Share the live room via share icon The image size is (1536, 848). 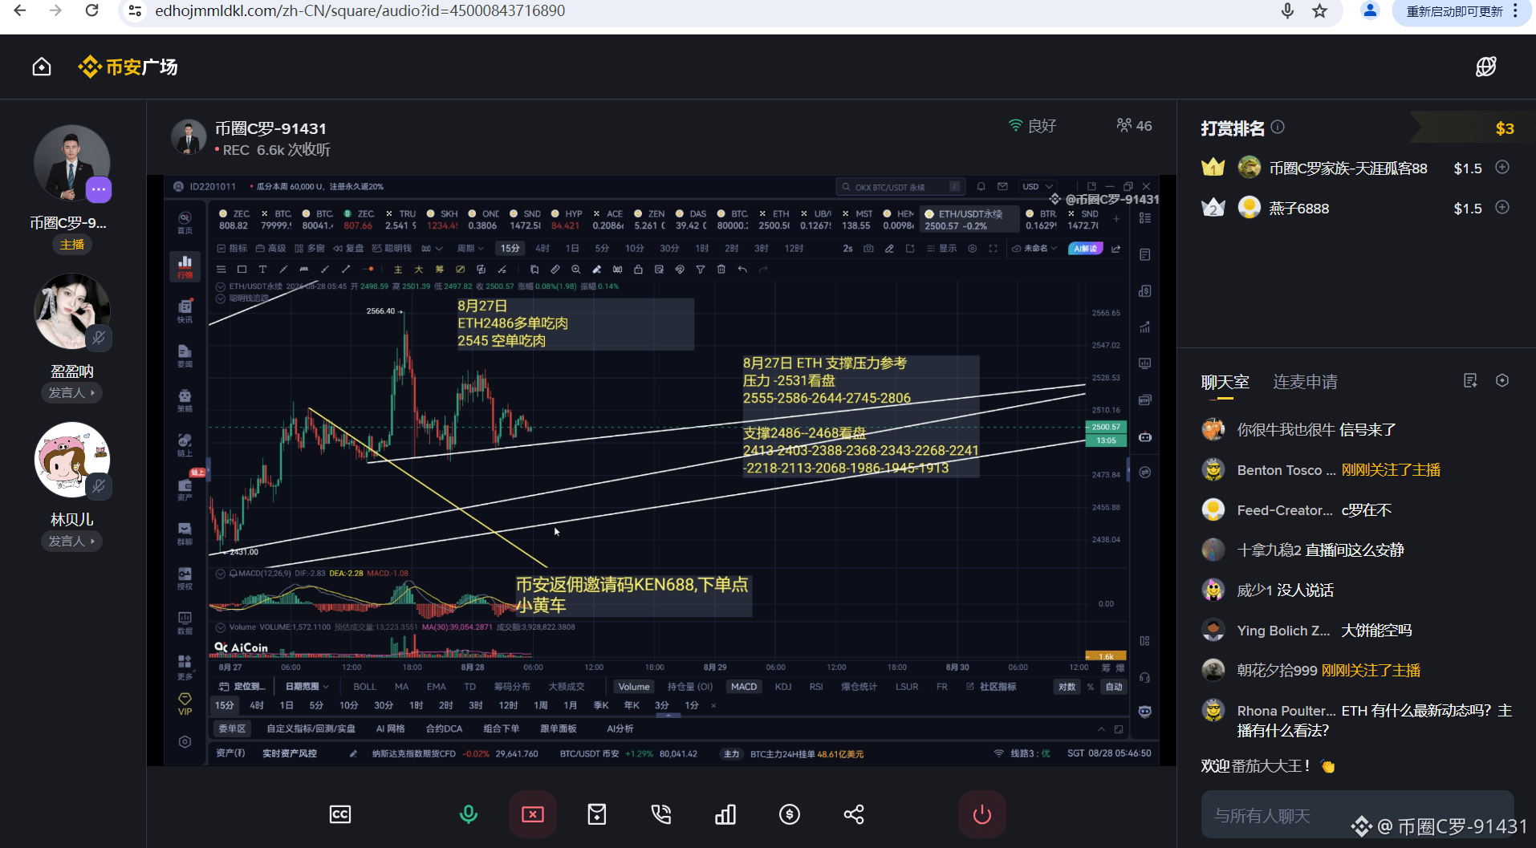click(854, 814)
